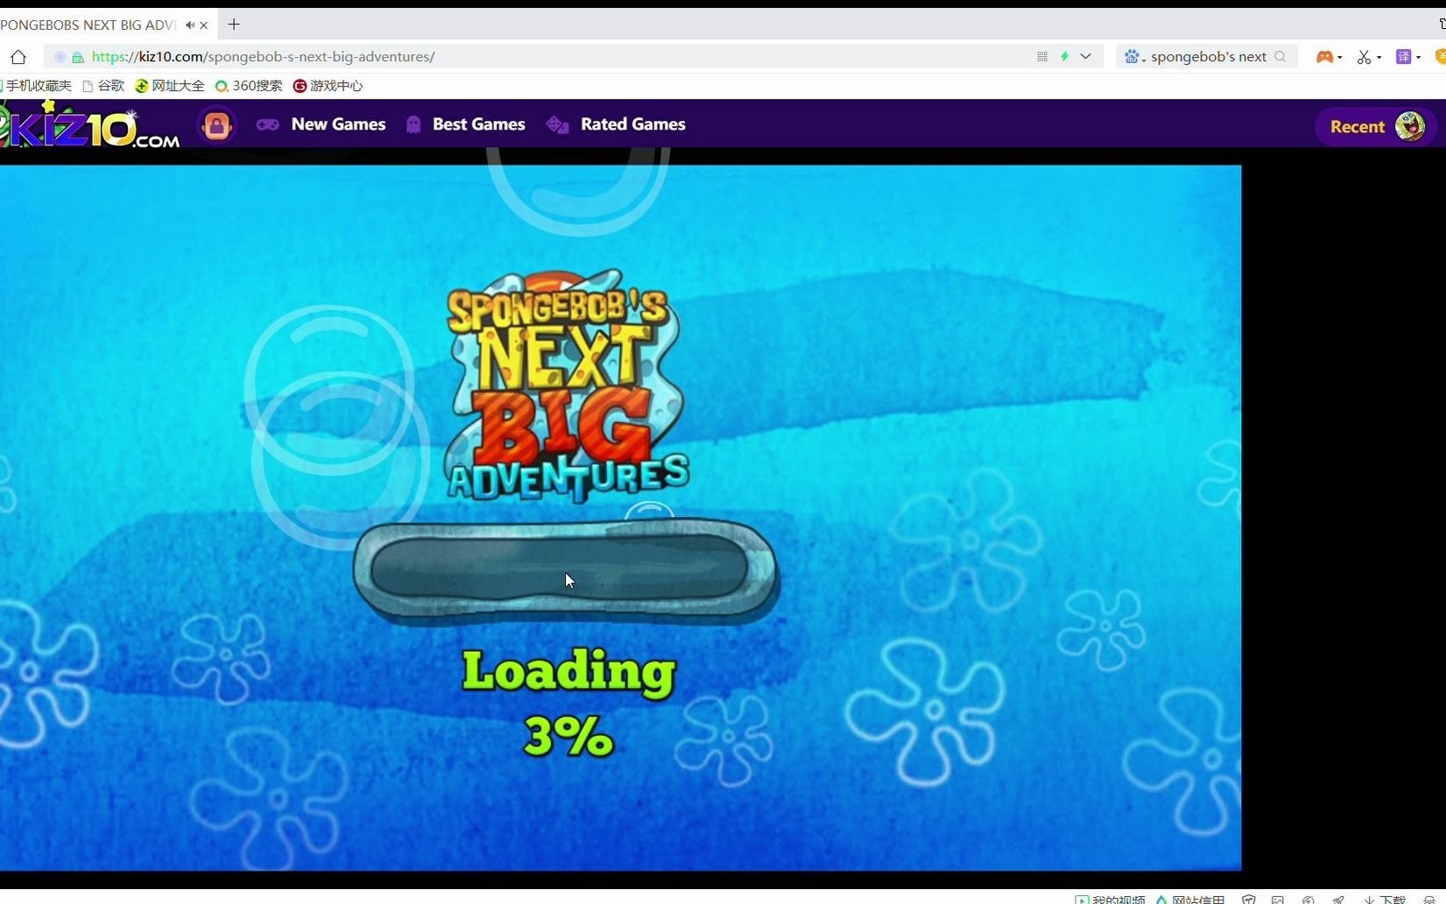The image size is (1446, 904).
Task: Open the 游戏中心 bookmark
Action: point(328,85)
